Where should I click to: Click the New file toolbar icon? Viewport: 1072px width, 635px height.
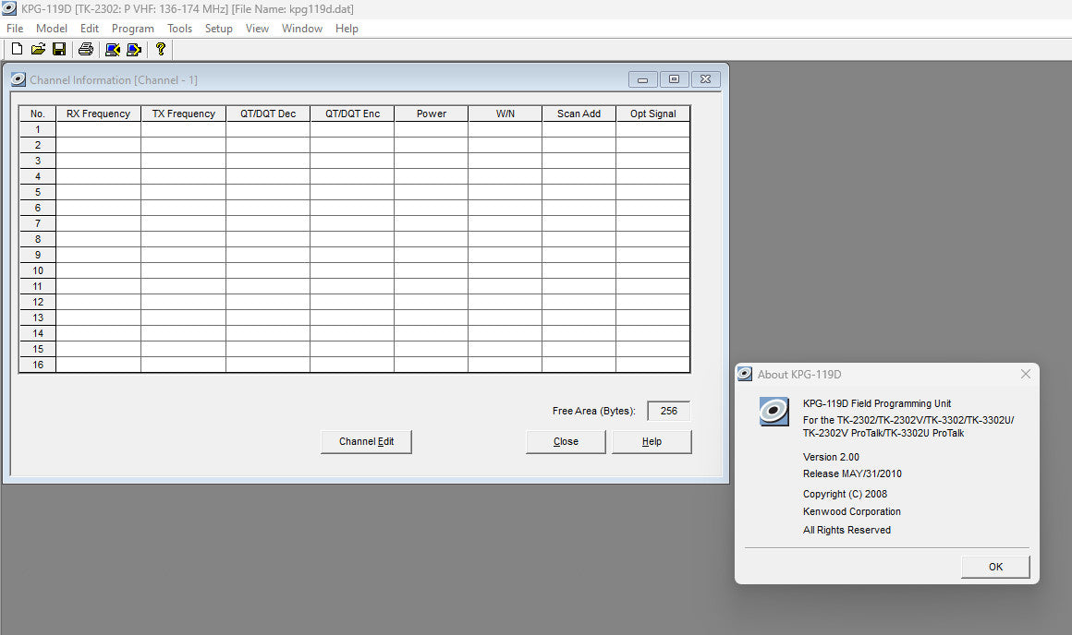(17, 49)
